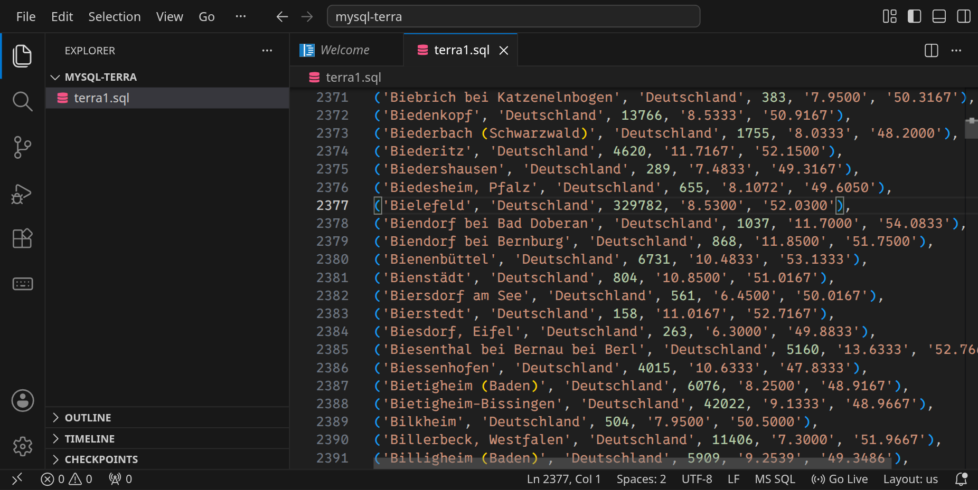Toggle the Secondary Side Bar
The width and height of the screenshot is (978, 490).
click(964, 16)
